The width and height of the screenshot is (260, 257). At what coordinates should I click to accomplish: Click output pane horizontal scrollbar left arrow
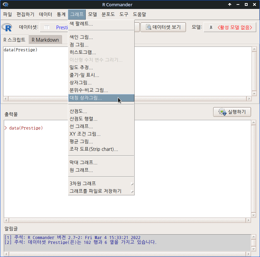(7, 220)
